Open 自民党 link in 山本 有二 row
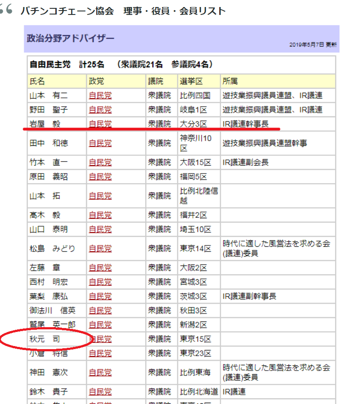Screen dimensions: 355x404 point(100,96)
